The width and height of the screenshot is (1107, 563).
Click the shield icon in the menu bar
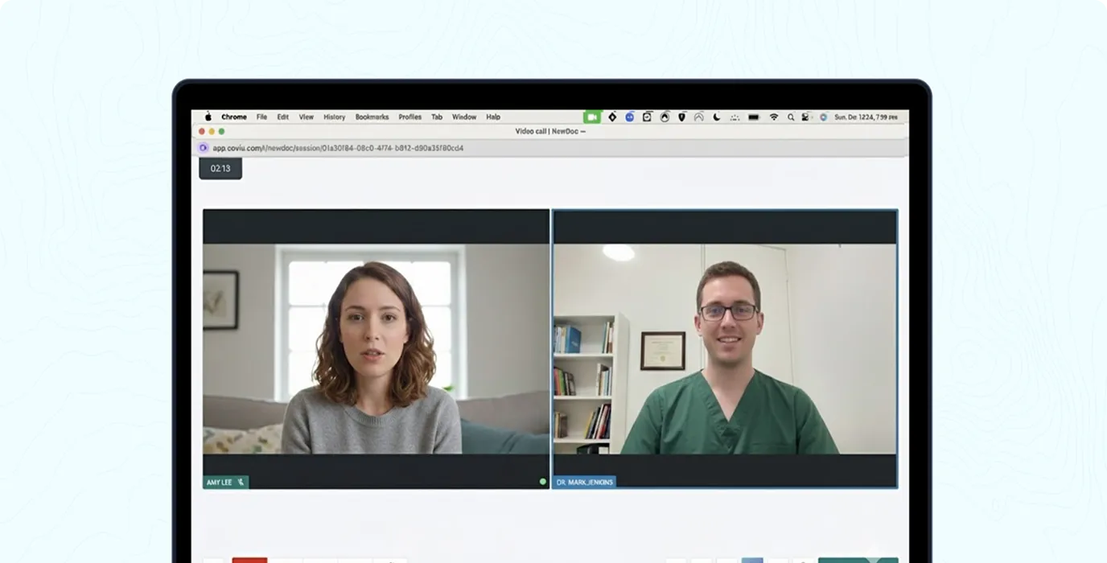(681, 117)
